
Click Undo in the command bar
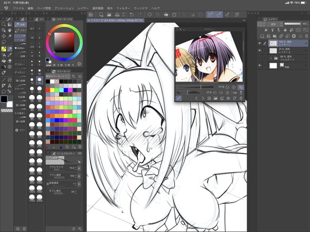click(x=132, y=15)
